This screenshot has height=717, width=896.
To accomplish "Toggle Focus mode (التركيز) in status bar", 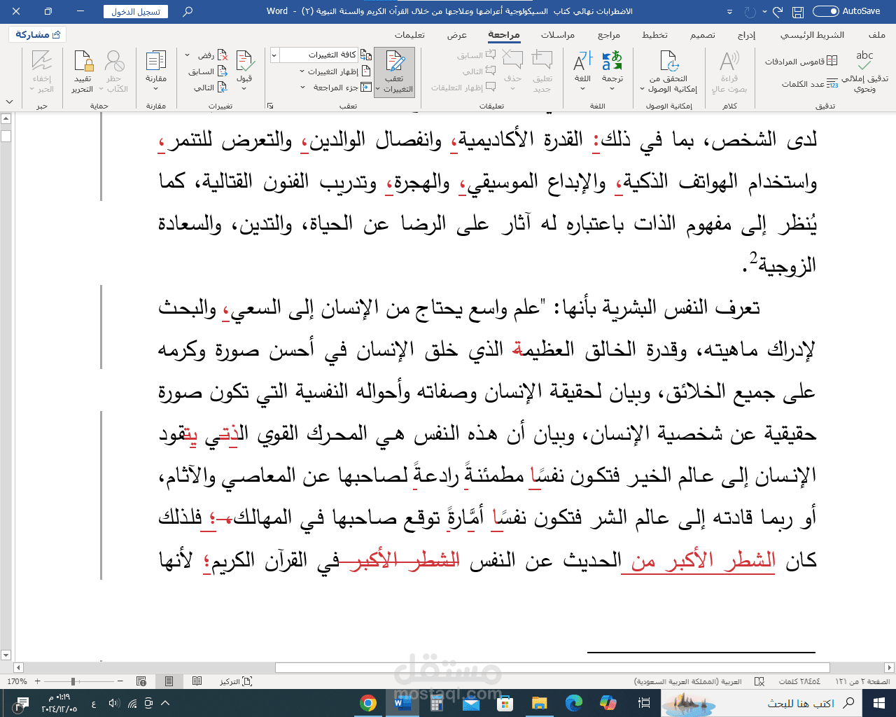I will (x=236, y=681).
